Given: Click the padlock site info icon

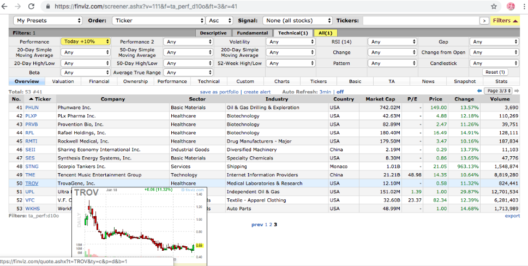Looking at the screenshot, I should point(48,7).
